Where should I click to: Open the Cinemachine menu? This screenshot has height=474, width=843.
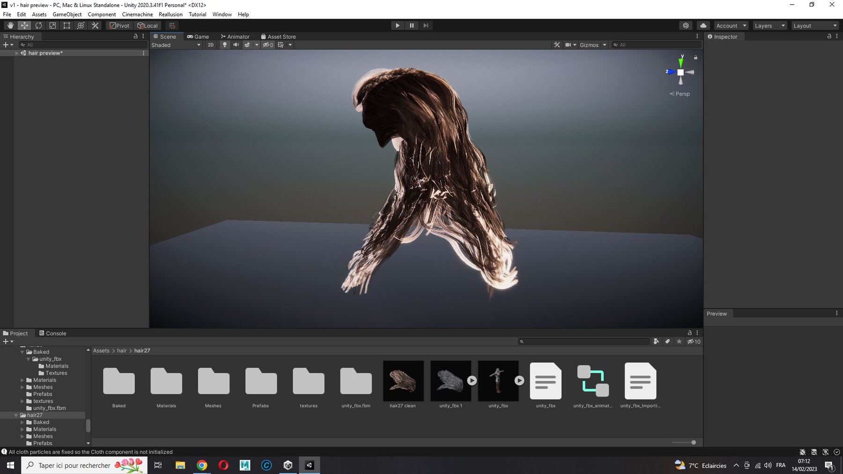pos(137,15)
